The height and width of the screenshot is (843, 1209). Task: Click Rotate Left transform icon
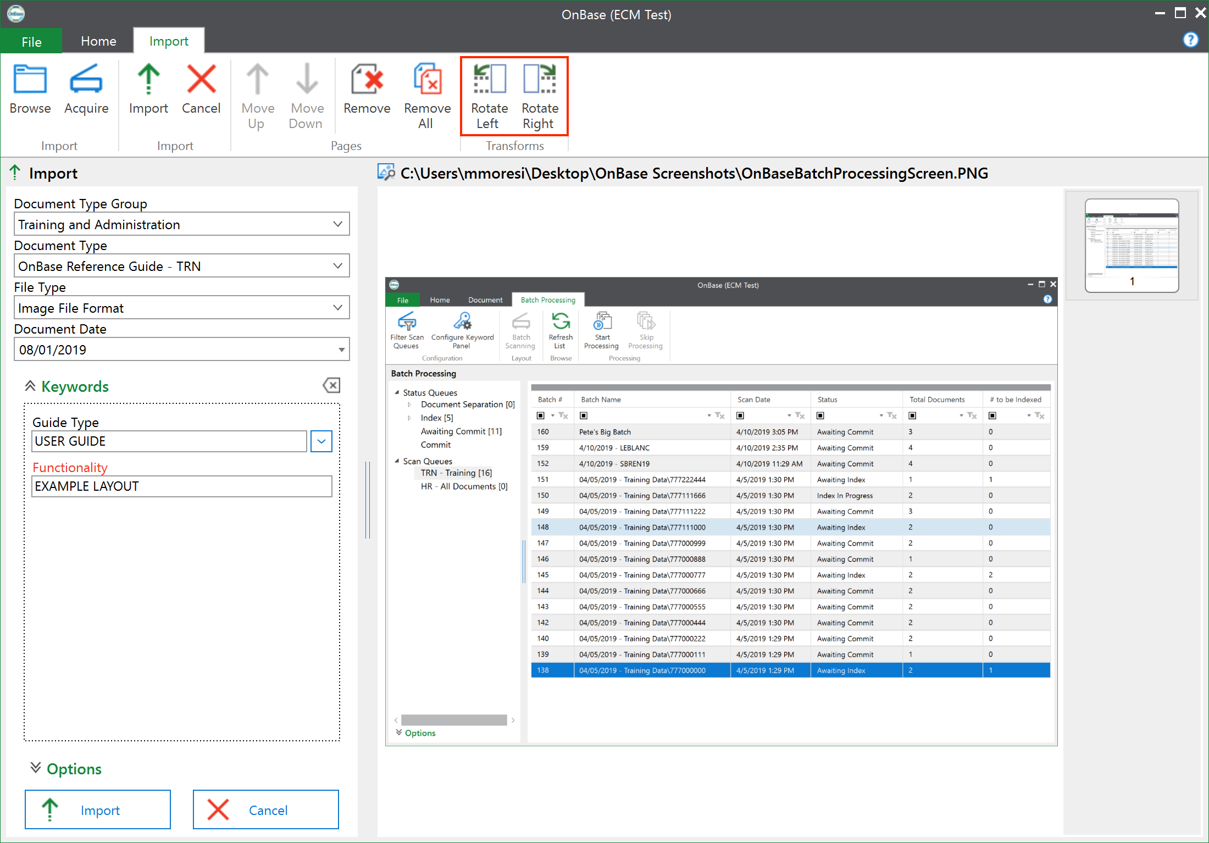489,79
